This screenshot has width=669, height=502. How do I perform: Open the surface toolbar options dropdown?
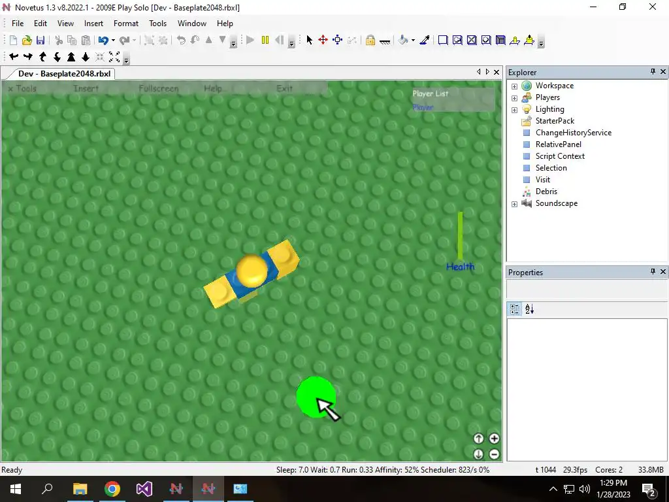click(x=541, y=42)
